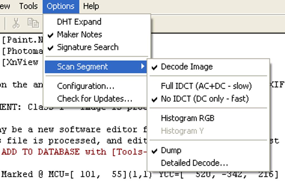Disable the Signature Search option
Viewport: 285px width, 183px height.
coord(87,47)
